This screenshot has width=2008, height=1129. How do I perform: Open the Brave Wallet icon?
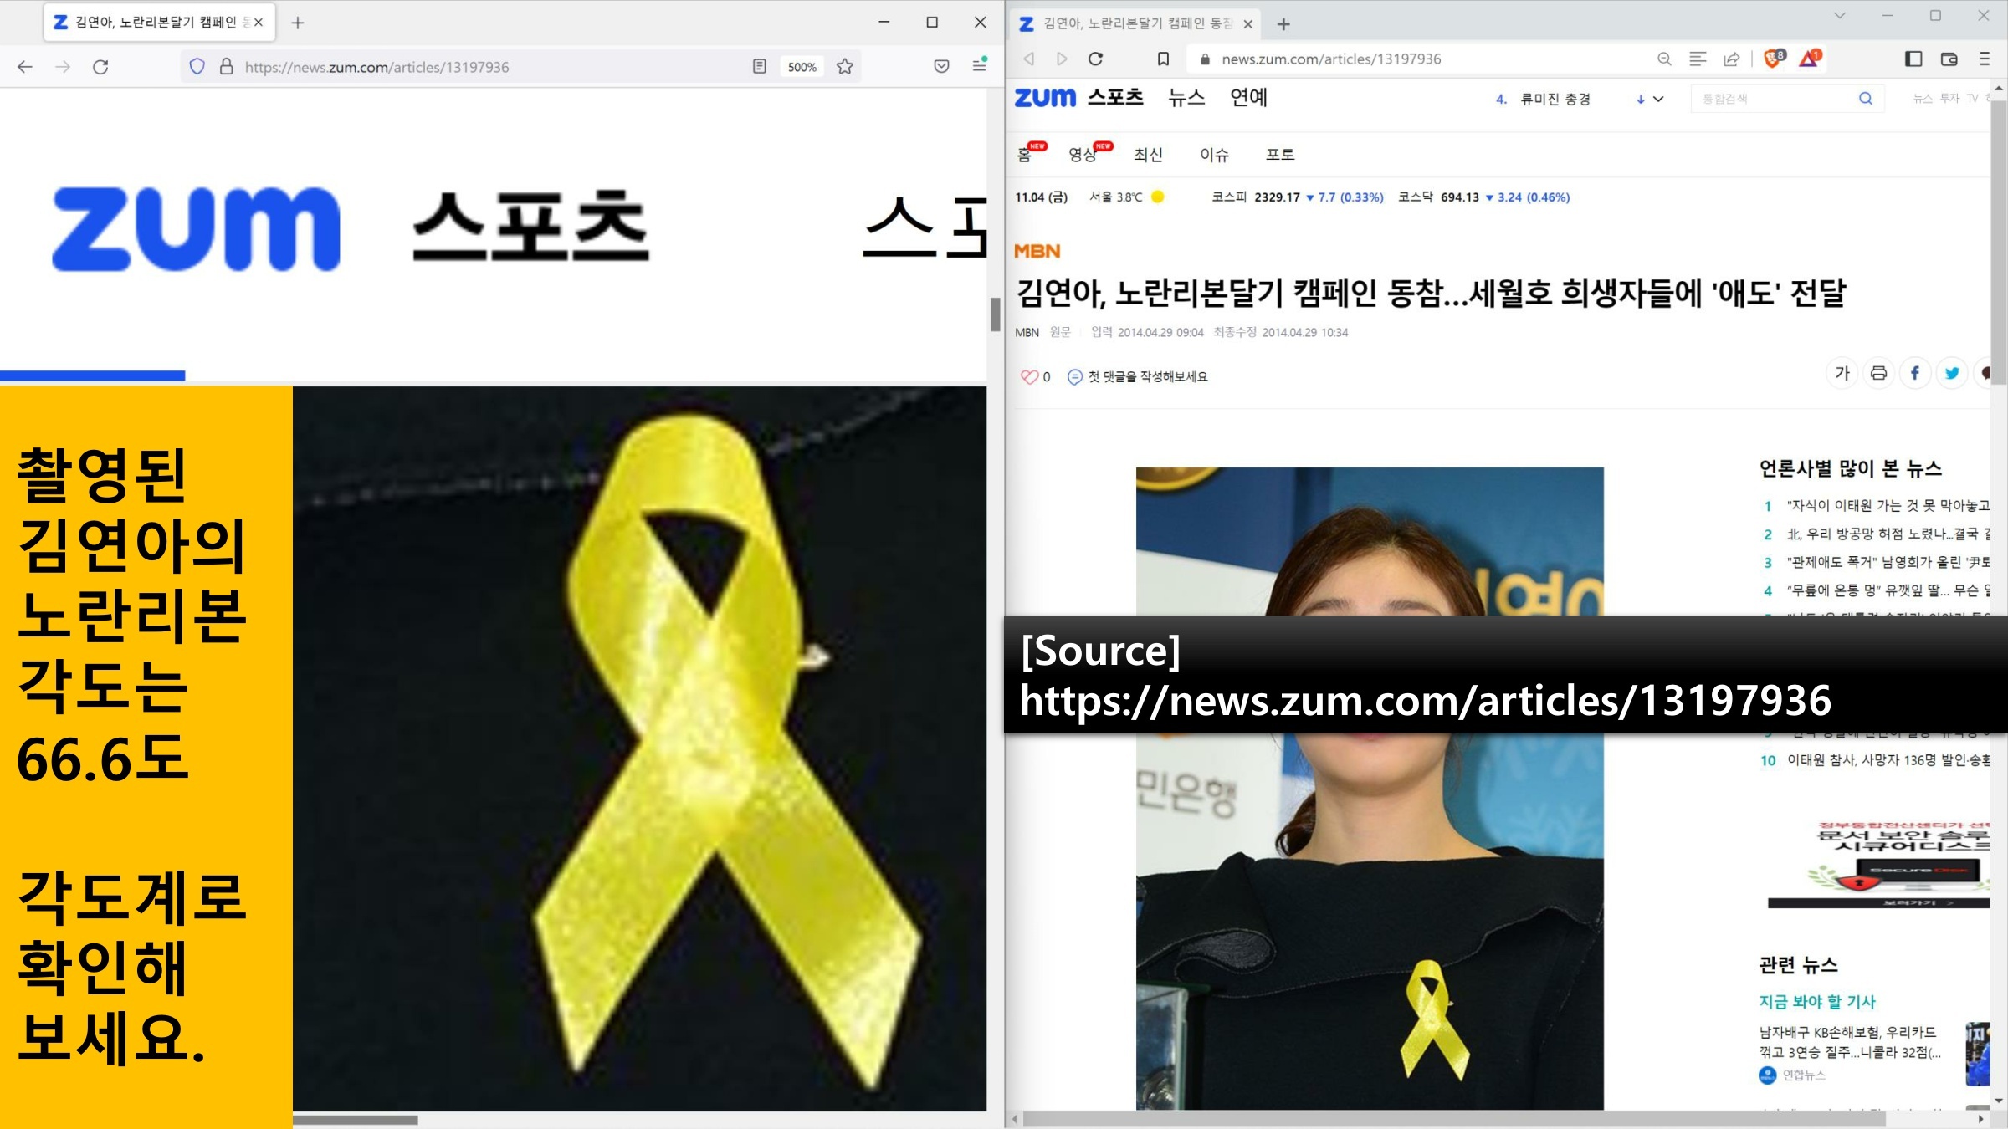(x=1949, y=59)
